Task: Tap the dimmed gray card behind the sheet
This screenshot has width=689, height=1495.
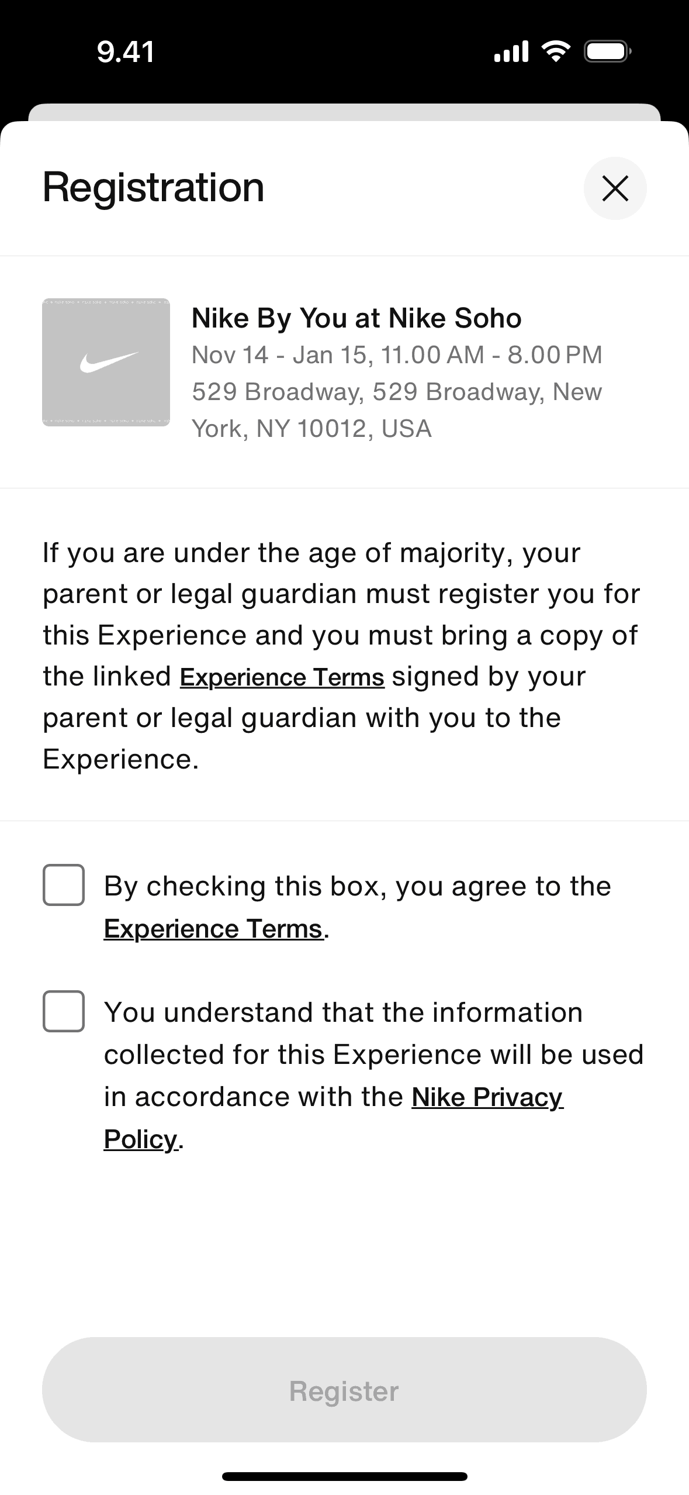Action: tap(344, 112)
